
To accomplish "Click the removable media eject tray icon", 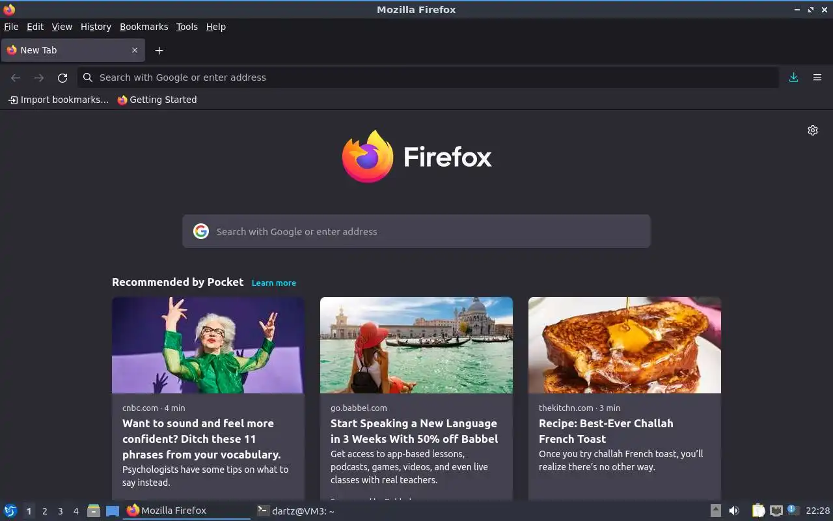I will 715,511.
